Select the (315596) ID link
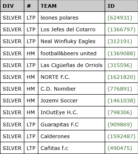138x154 pixels. 120,65
